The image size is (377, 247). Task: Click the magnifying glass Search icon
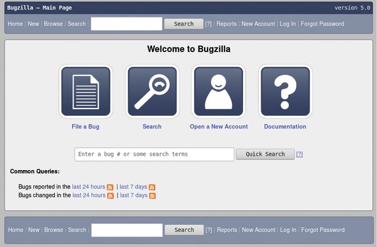click(152, 91)
